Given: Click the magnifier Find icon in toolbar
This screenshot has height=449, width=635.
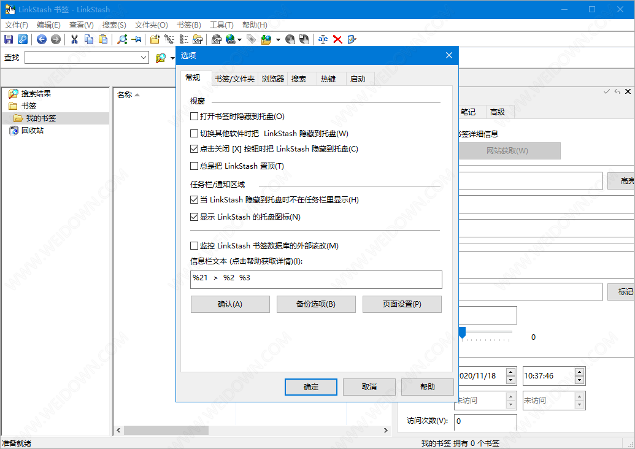Looking at the screenshot, I should [122, 39].
